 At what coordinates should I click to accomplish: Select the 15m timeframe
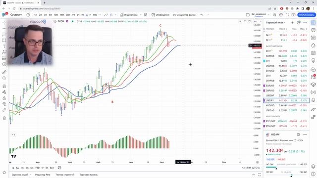pyautogui.click(x=62, y=15)
